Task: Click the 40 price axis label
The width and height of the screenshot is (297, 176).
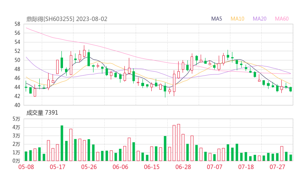Action: click(x=17, y=105)
